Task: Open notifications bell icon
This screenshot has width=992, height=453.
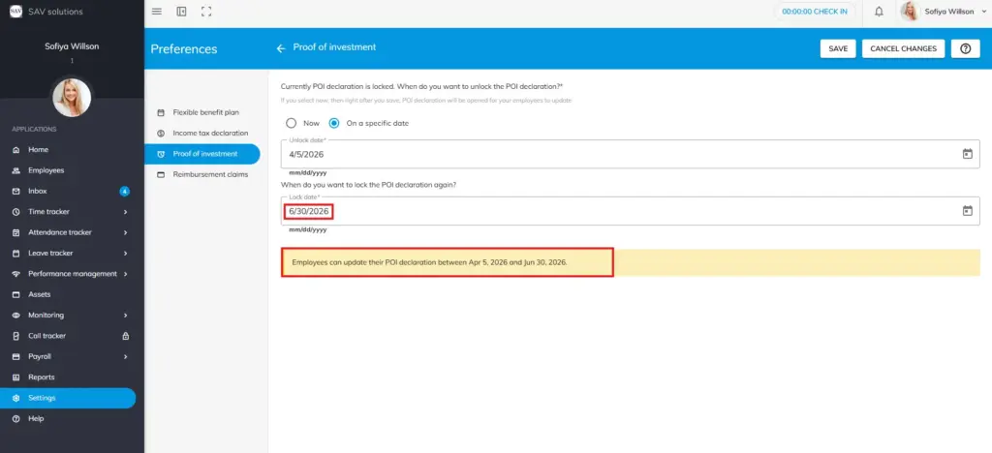Action: (x=879, y=12)
